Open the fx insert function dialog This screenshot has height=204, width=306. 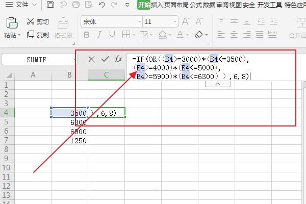click(x=118, y=59)
